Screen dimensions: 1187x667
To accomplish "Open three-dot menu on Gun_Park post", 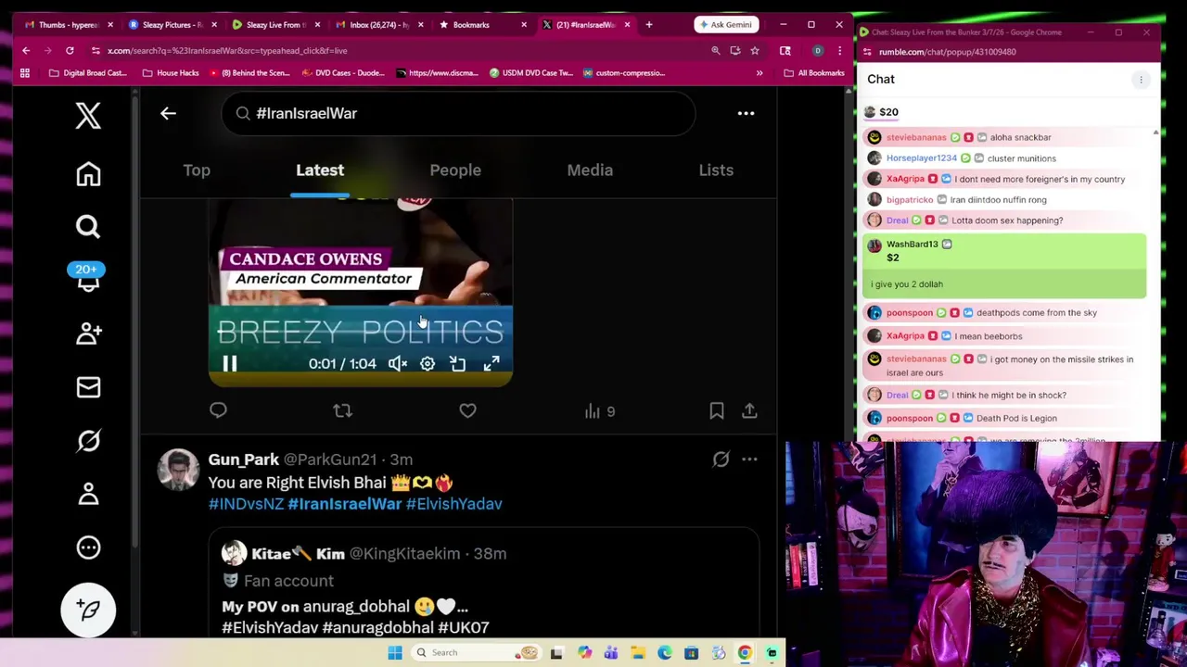I will click(749, 459).
